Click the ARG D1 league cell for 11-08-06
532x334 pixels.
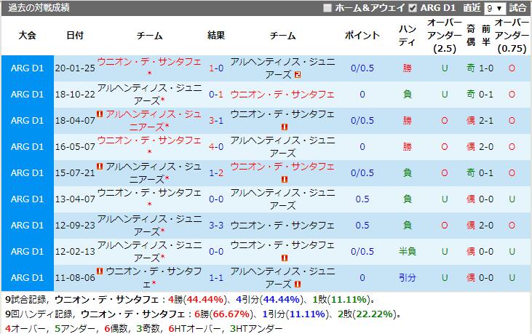tap(28, 278)
